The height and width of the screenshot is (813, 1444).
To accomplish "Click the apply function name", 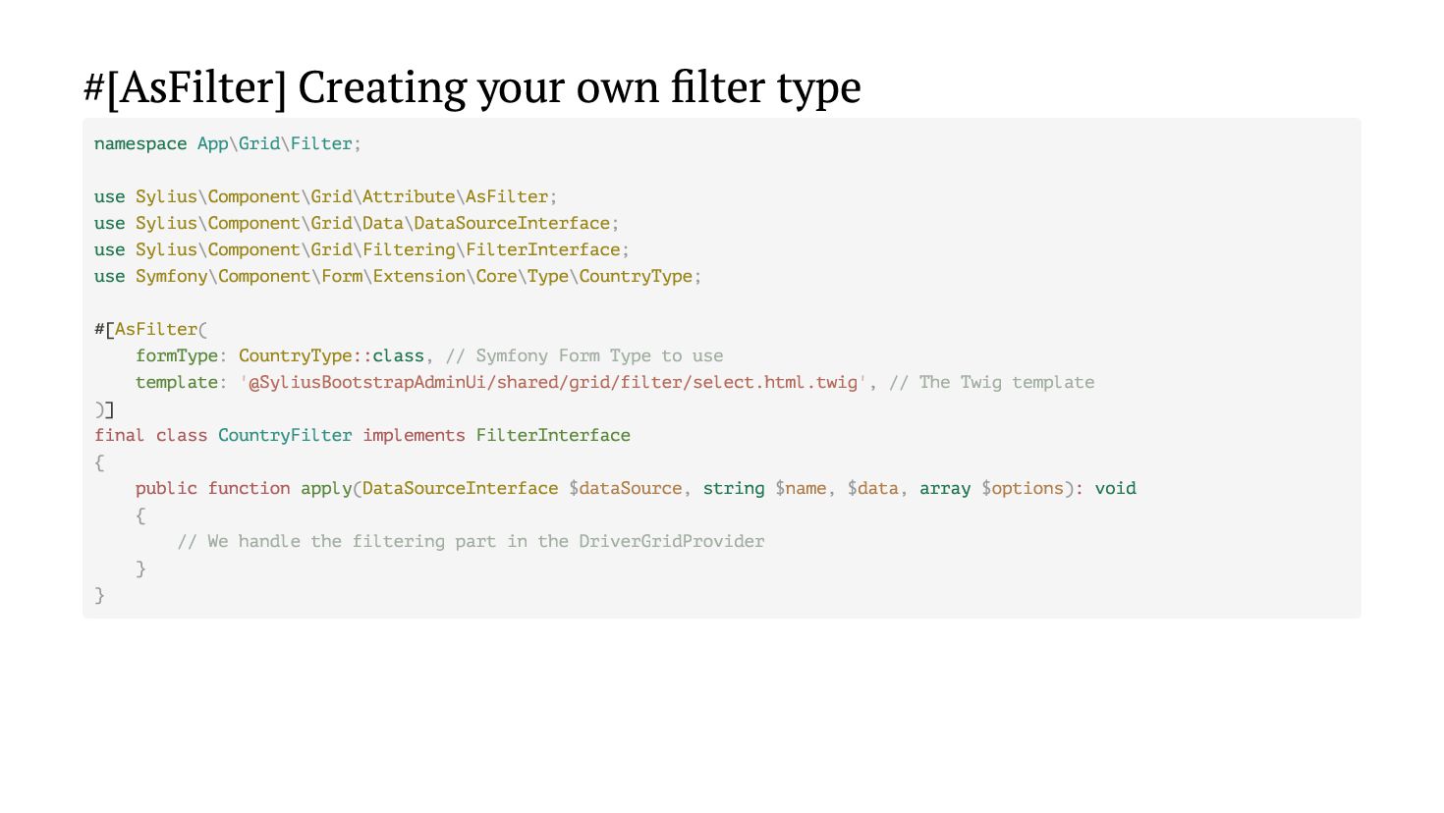I will 325,489.
